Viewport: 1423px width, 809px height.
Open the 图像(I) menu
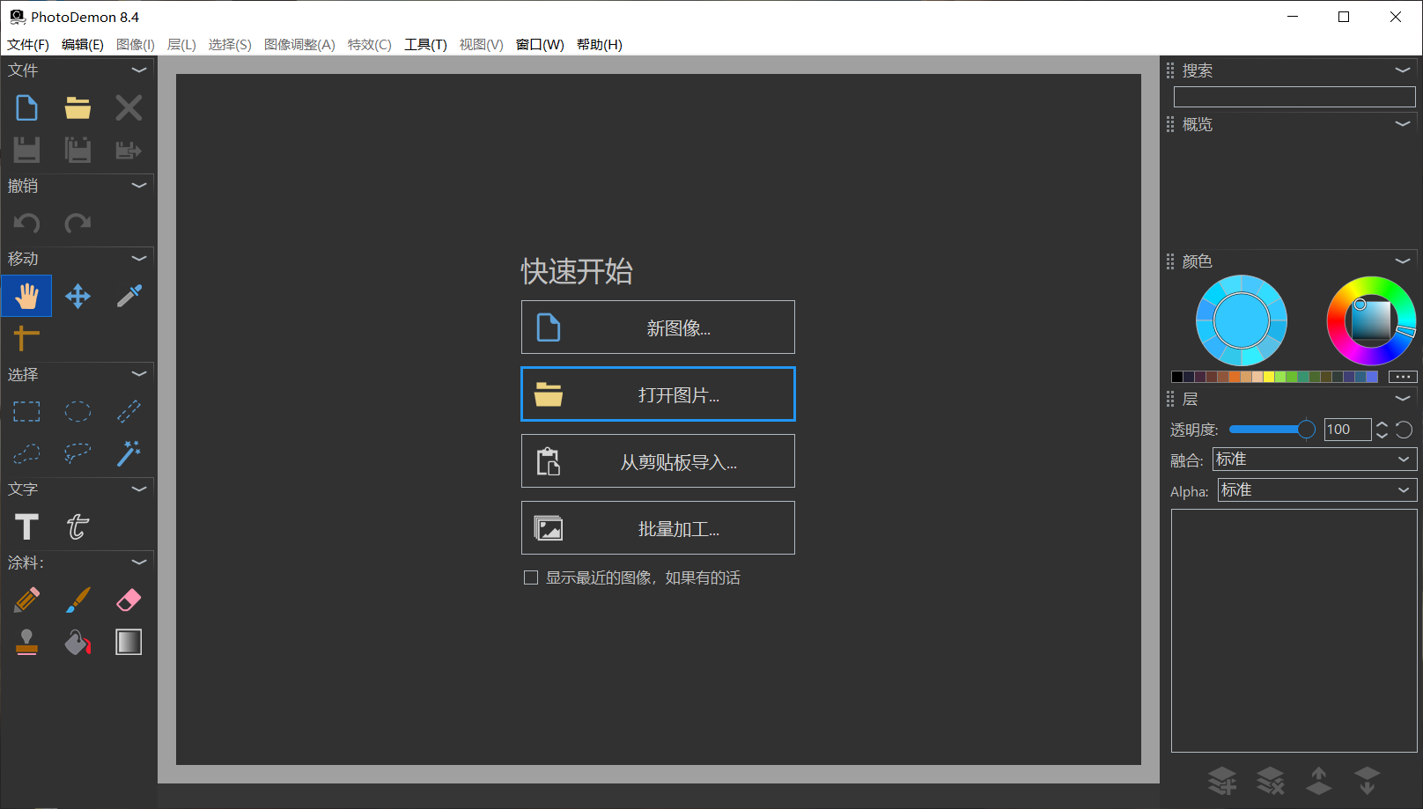point(136,44)
